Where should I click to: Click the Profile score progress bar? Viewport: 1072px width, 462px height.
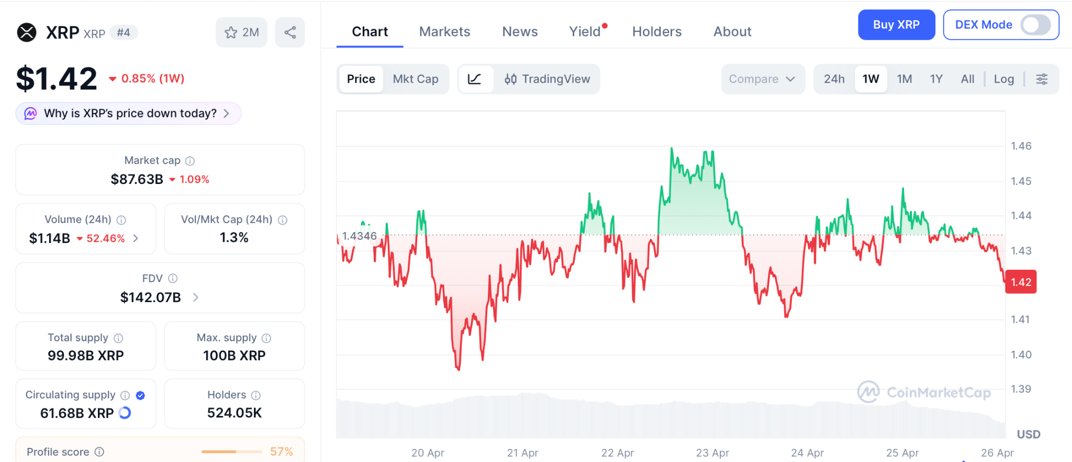[232, 452]
